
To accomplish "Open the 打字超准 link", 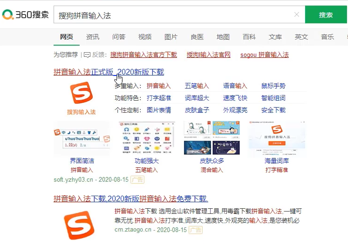I will (159, 98).
